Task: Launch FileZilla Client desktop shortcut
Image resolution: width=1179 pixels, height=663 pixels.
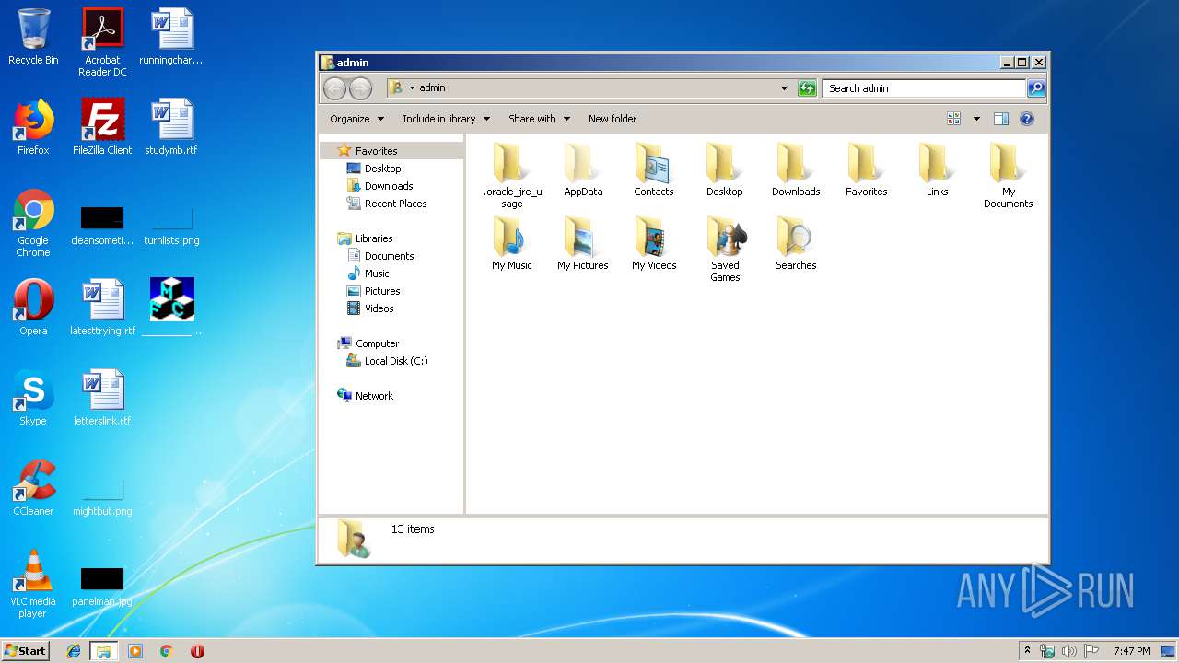Action: pyautogui.click(x=102, y=127)
